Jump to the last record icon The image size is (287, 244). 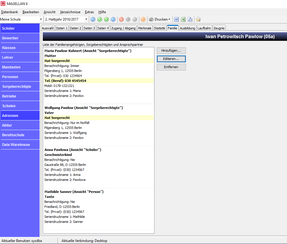coord(113,19)
